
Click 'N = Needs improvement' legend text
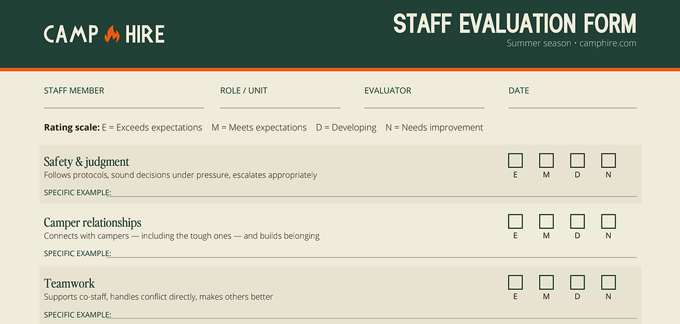[x=434, y=128]
